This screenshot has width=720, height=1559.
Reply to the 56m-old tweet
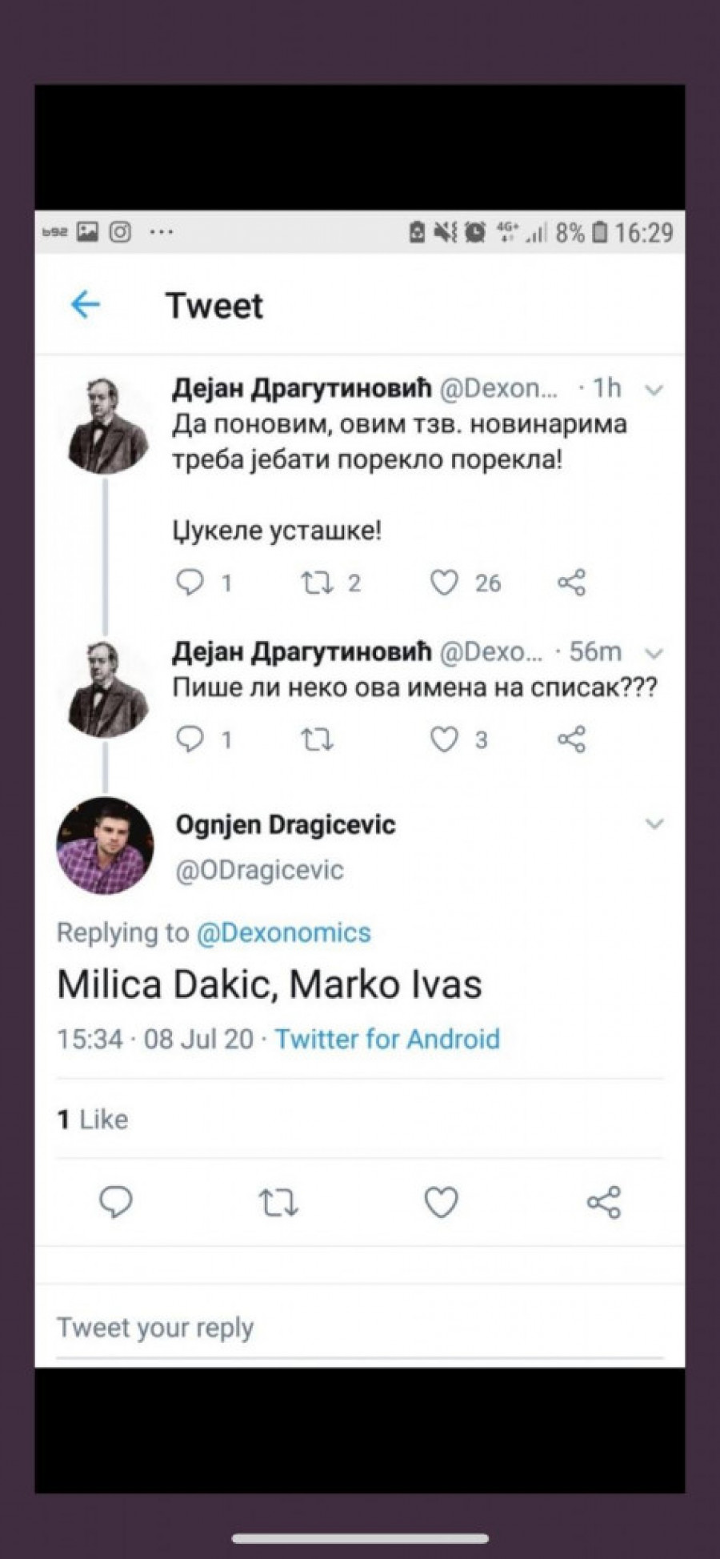[190, 739]
